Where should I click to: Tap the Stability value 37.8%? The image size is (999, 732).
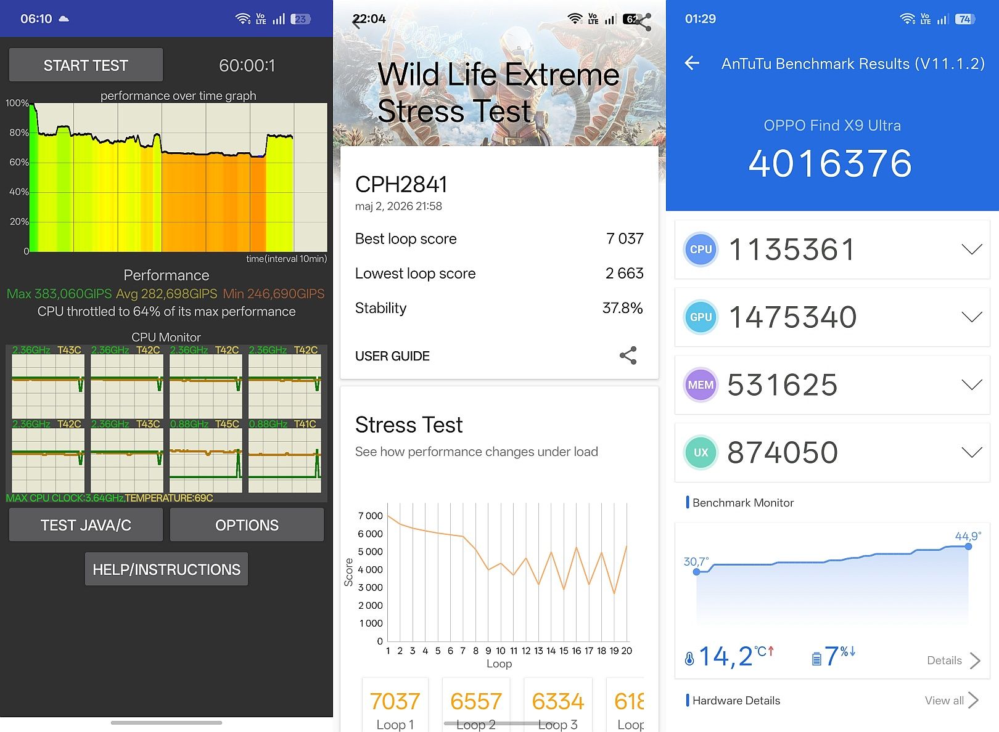click(622, 307)
